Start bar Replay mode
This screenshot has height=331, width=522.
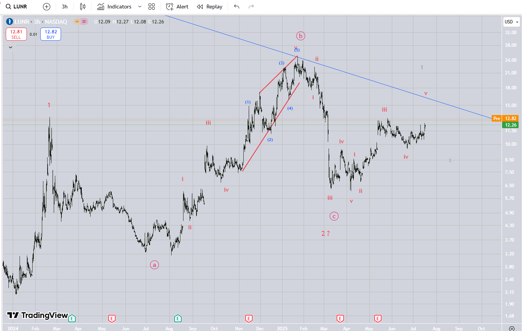[210, 7]
